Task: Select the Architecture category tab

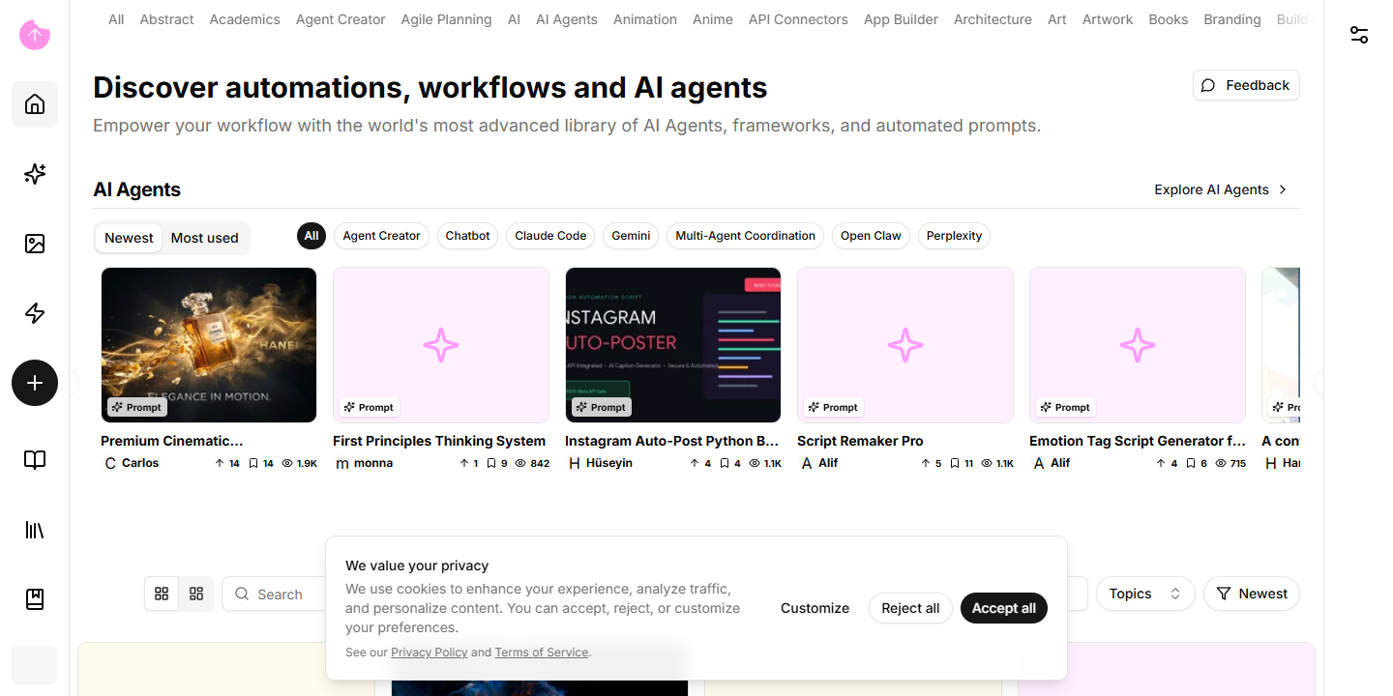Action: coord(993,19)
